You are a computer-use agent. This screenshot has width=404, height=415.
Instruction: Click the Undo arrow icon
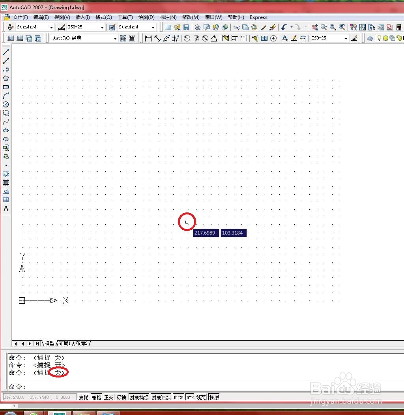(x=284, y=27)
